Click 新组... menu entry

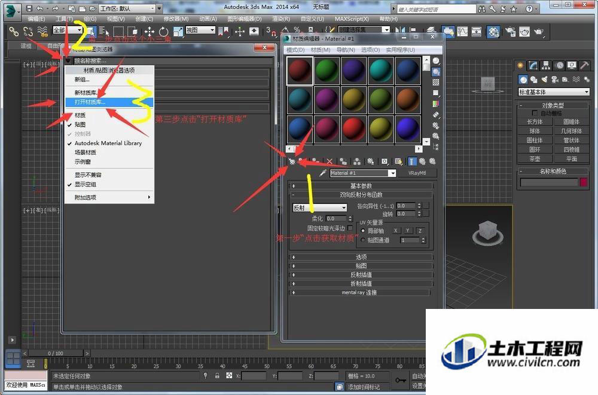(109, 79)
